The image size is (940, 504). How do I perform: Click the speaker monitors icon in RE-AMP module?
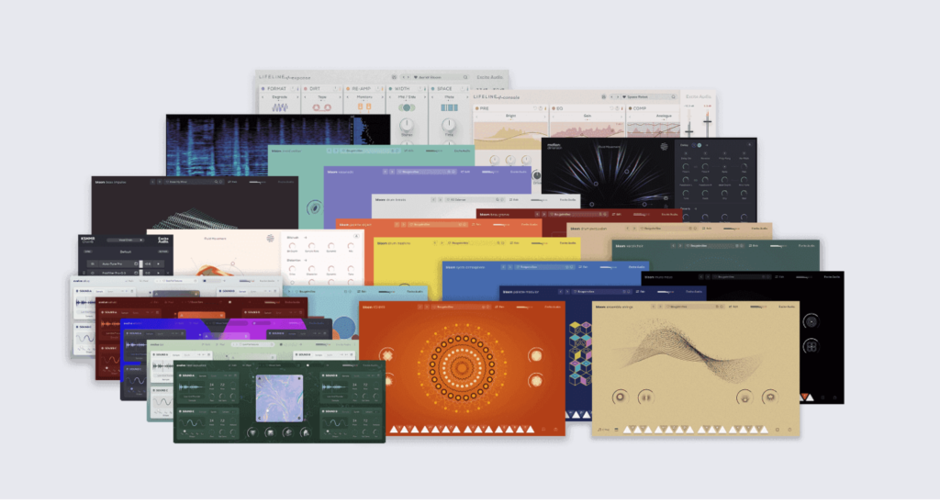364,106
